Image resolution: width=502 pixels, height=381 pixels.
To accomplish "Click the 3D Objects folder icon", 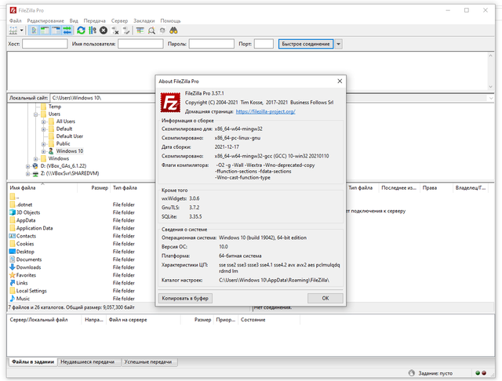I will click(x=13, y=212).
